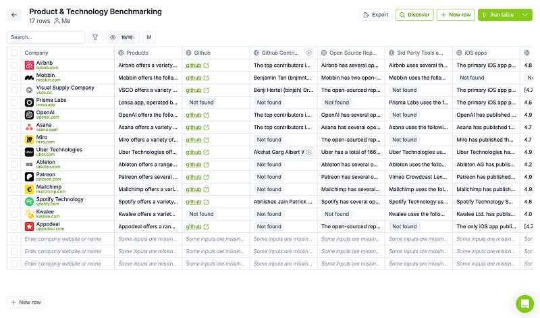Check the Miro row checkbox
The height and width of the screenshot is (318, 540).
click(x=14, y=140)
